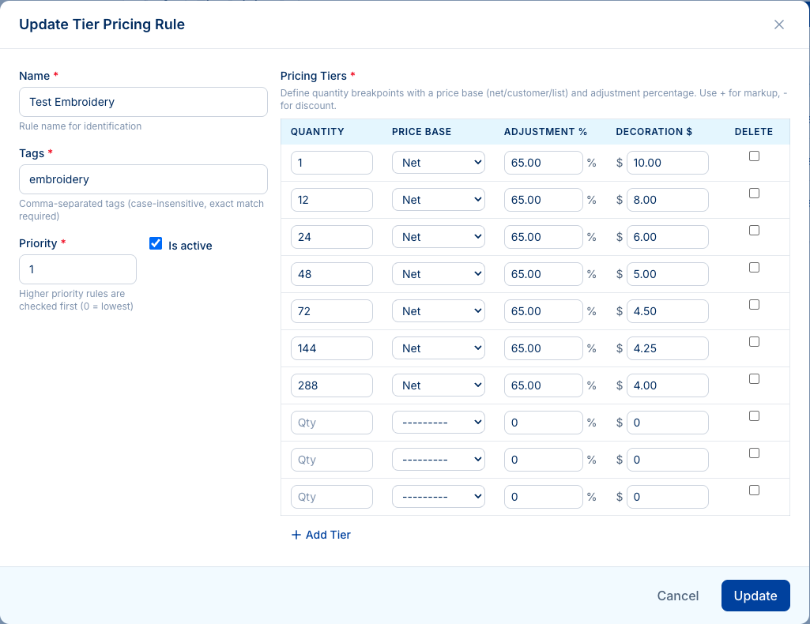The image size is (810, 624).
Task: Click the PRICE BASE column header
Action: 421,132
